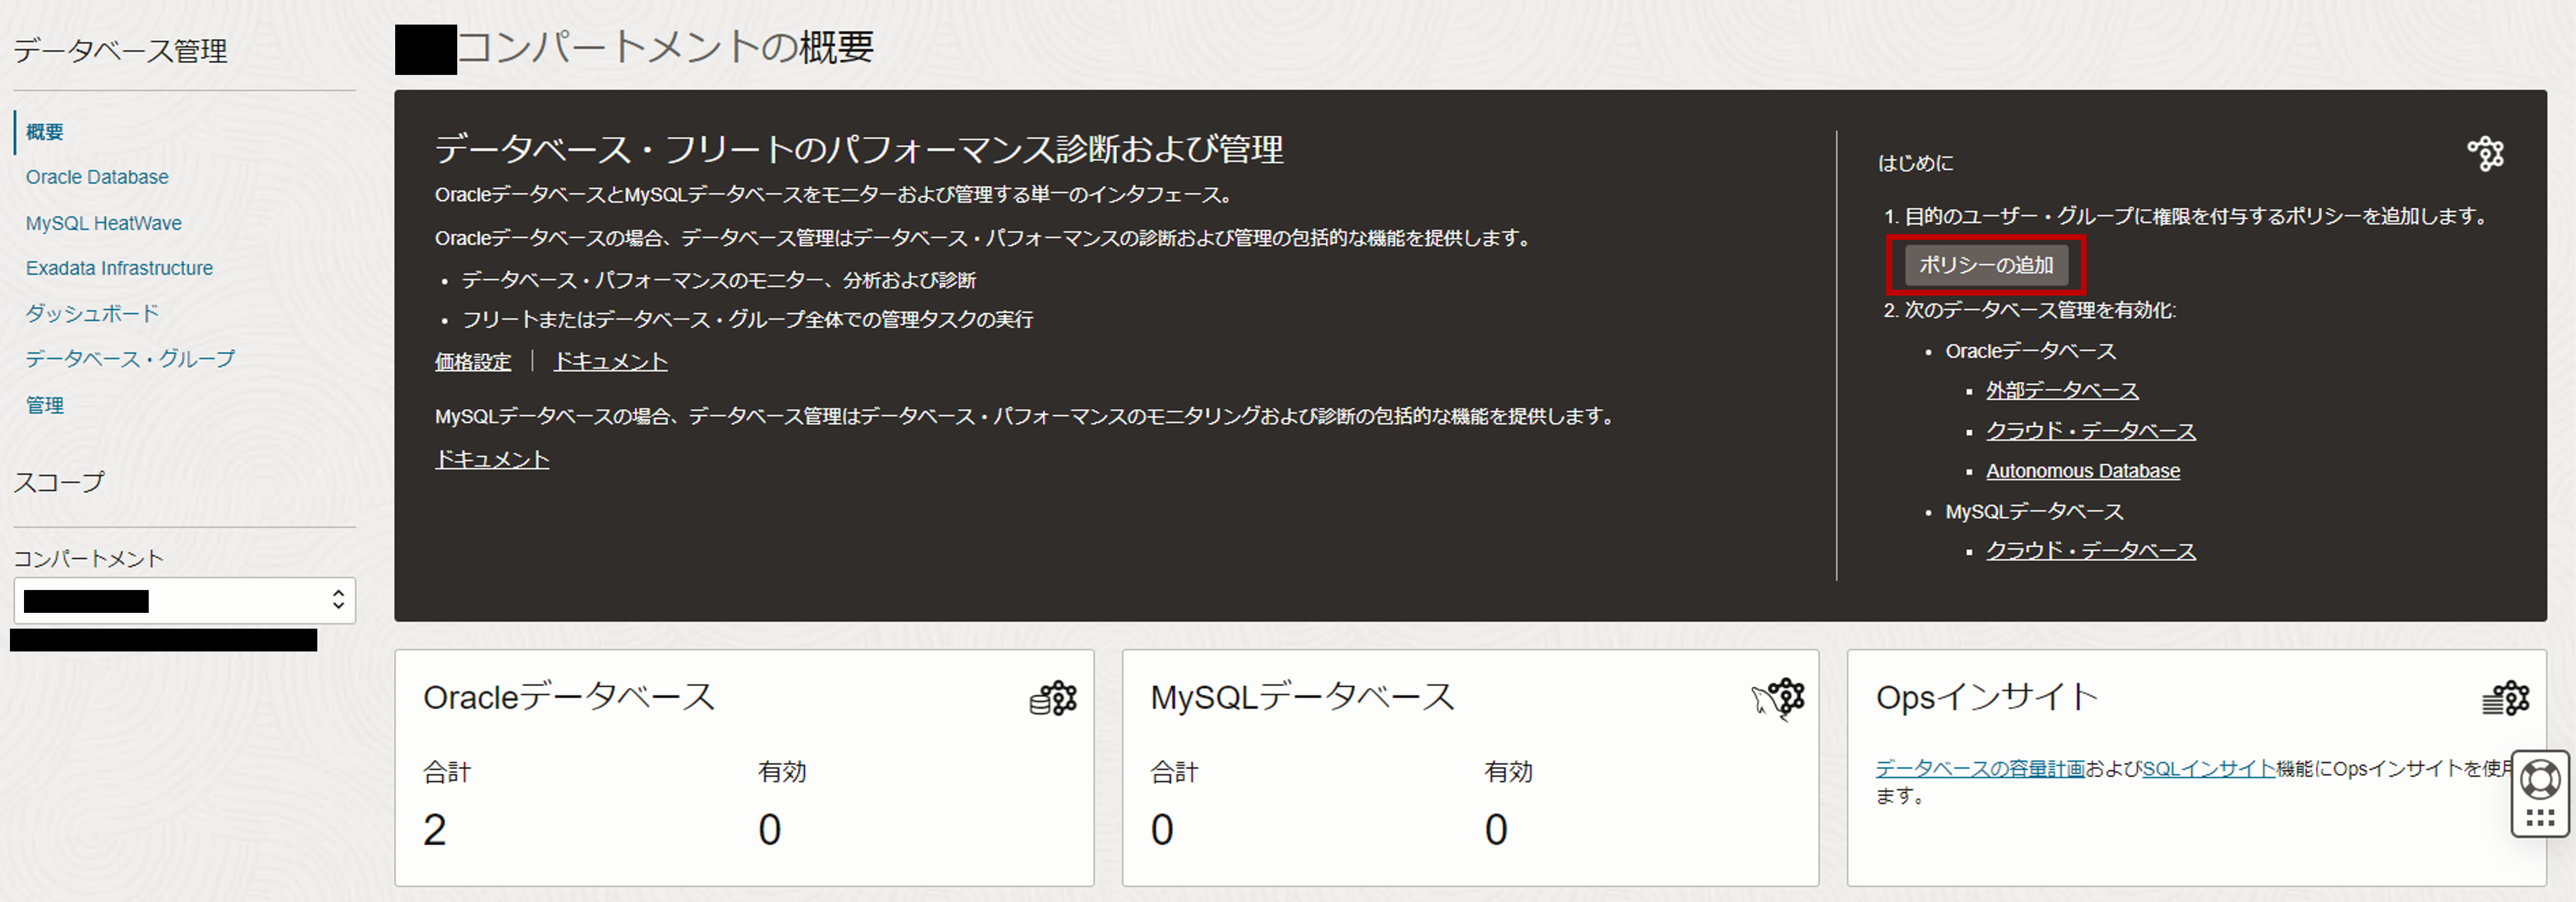
Task: Open データベース・グループ in the sidebar
Action: 130,358
